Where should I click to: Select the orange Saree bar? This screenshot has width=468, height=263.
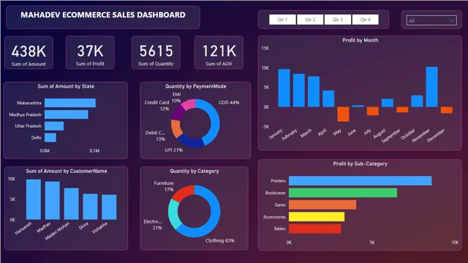(322, 205)
